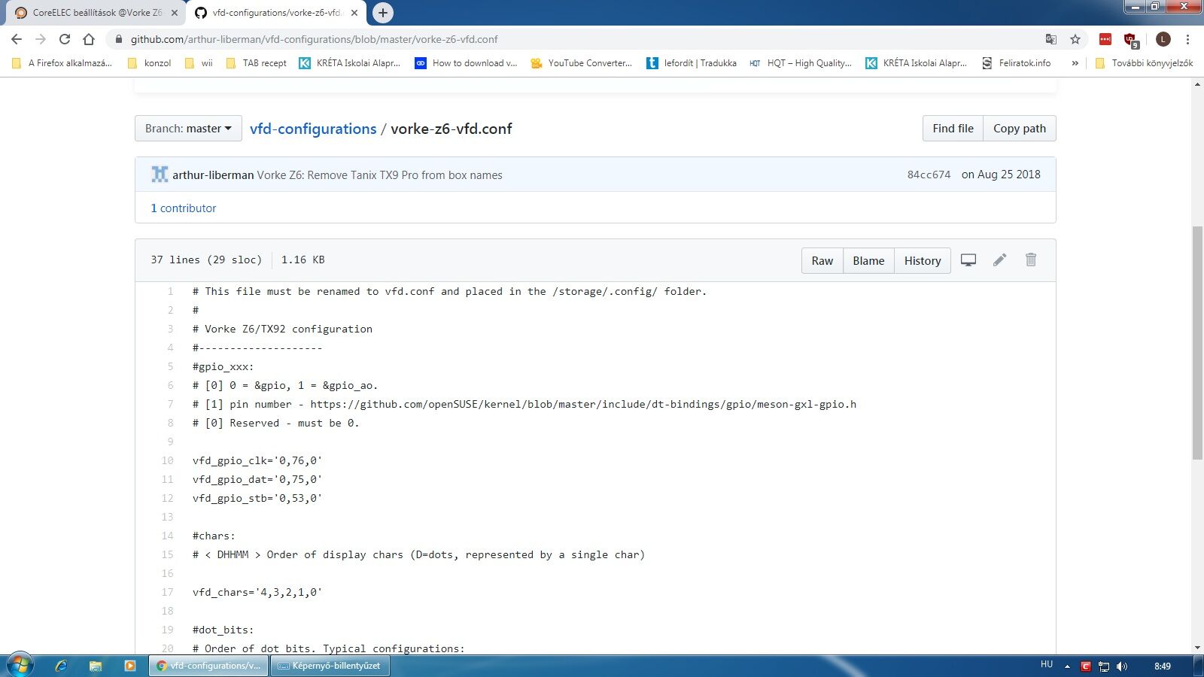Launch Internet Explorer from taskbar
The width and height of the screenshot is (1204, 677).
[62, 666]
